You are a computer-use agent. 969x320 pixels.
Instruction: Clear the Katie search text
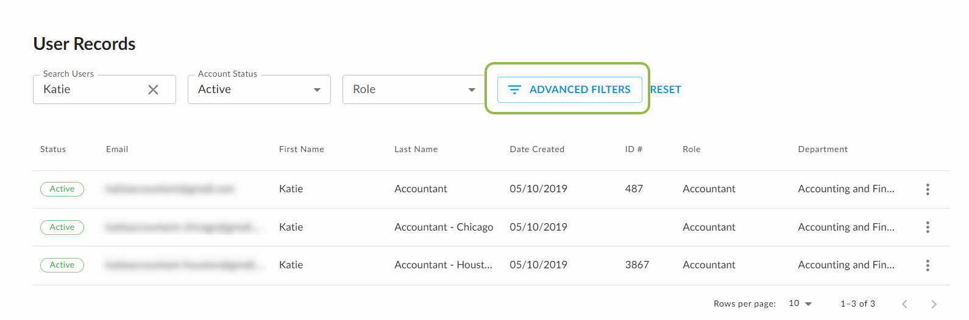pyautogui.click(x=153, y=89)
